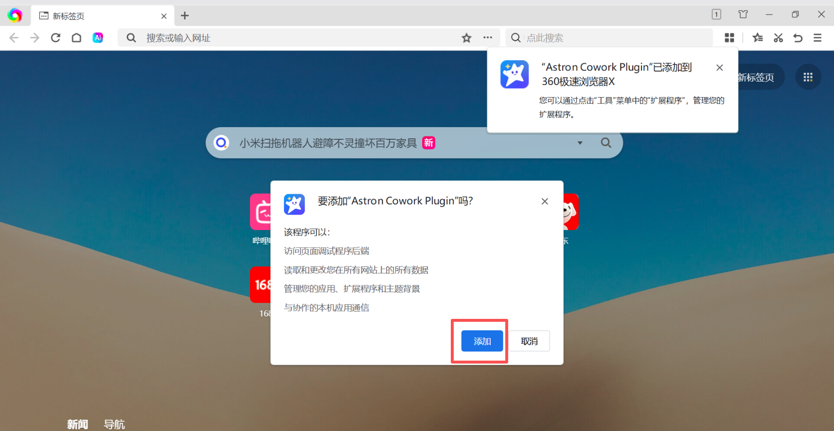Dismiss the plugin added notification
The image size is (834, 431).
click(x=720, y=67)
